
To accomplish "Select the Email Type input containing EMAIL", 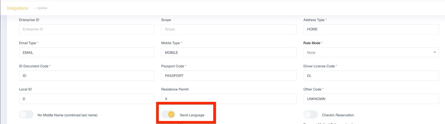I will [x=87, y=52].
